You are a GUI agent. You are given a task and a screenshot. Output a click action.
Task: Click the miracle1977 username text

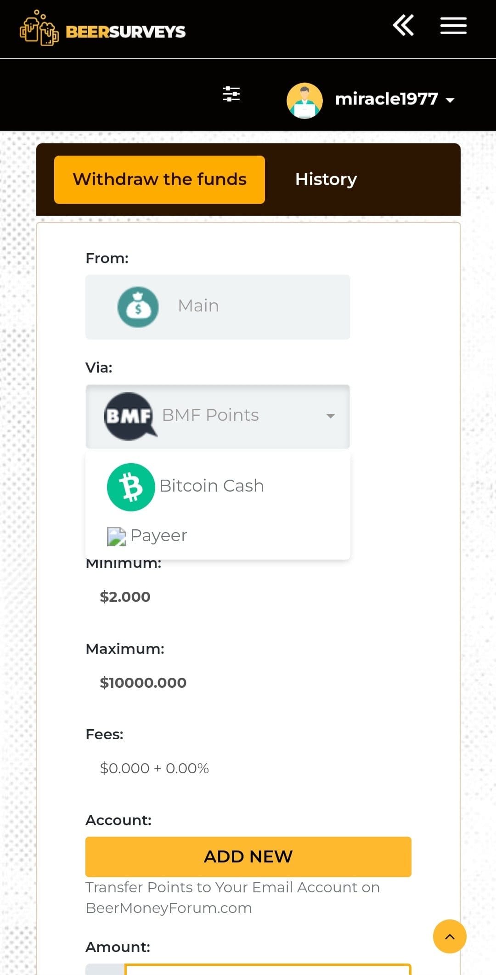click(x=387, y=99)
